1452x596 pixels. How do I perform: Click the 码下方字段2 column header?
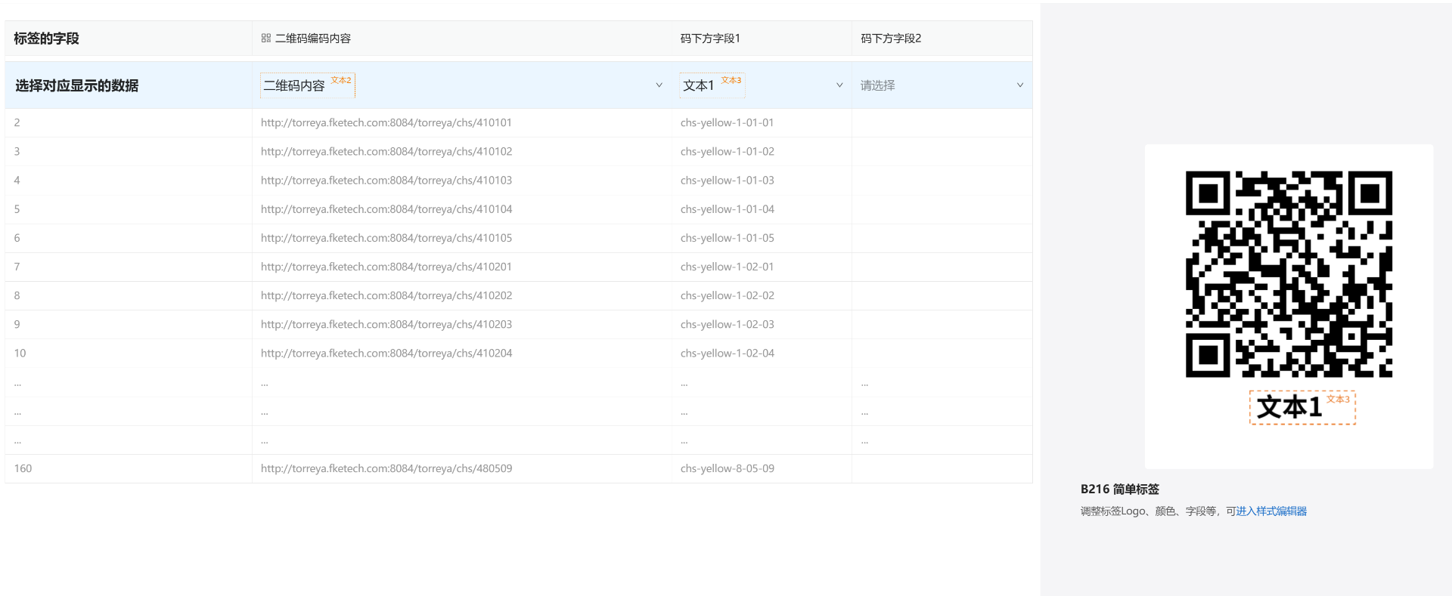[x=891, y=39]
